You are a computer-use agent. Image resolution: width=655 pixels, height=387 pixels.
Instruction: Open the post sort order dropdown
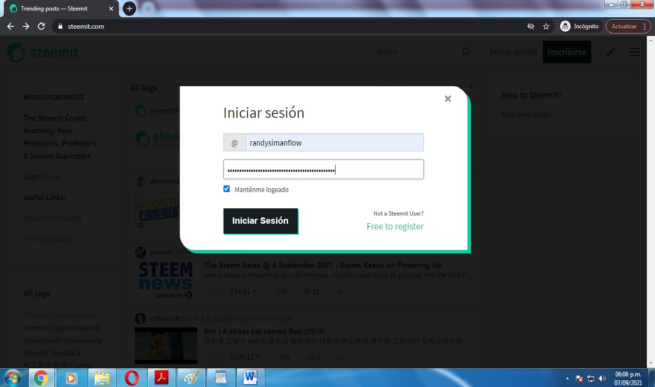(424, 86)
